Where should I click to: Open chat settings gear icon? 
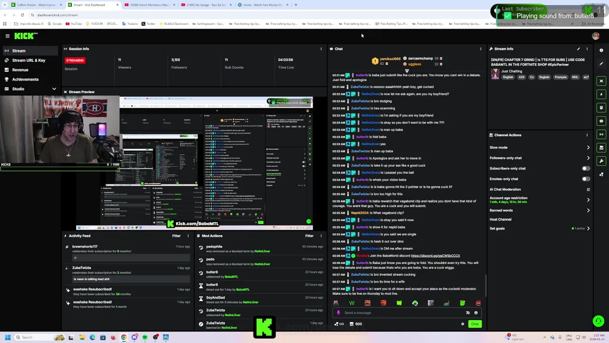462,324
